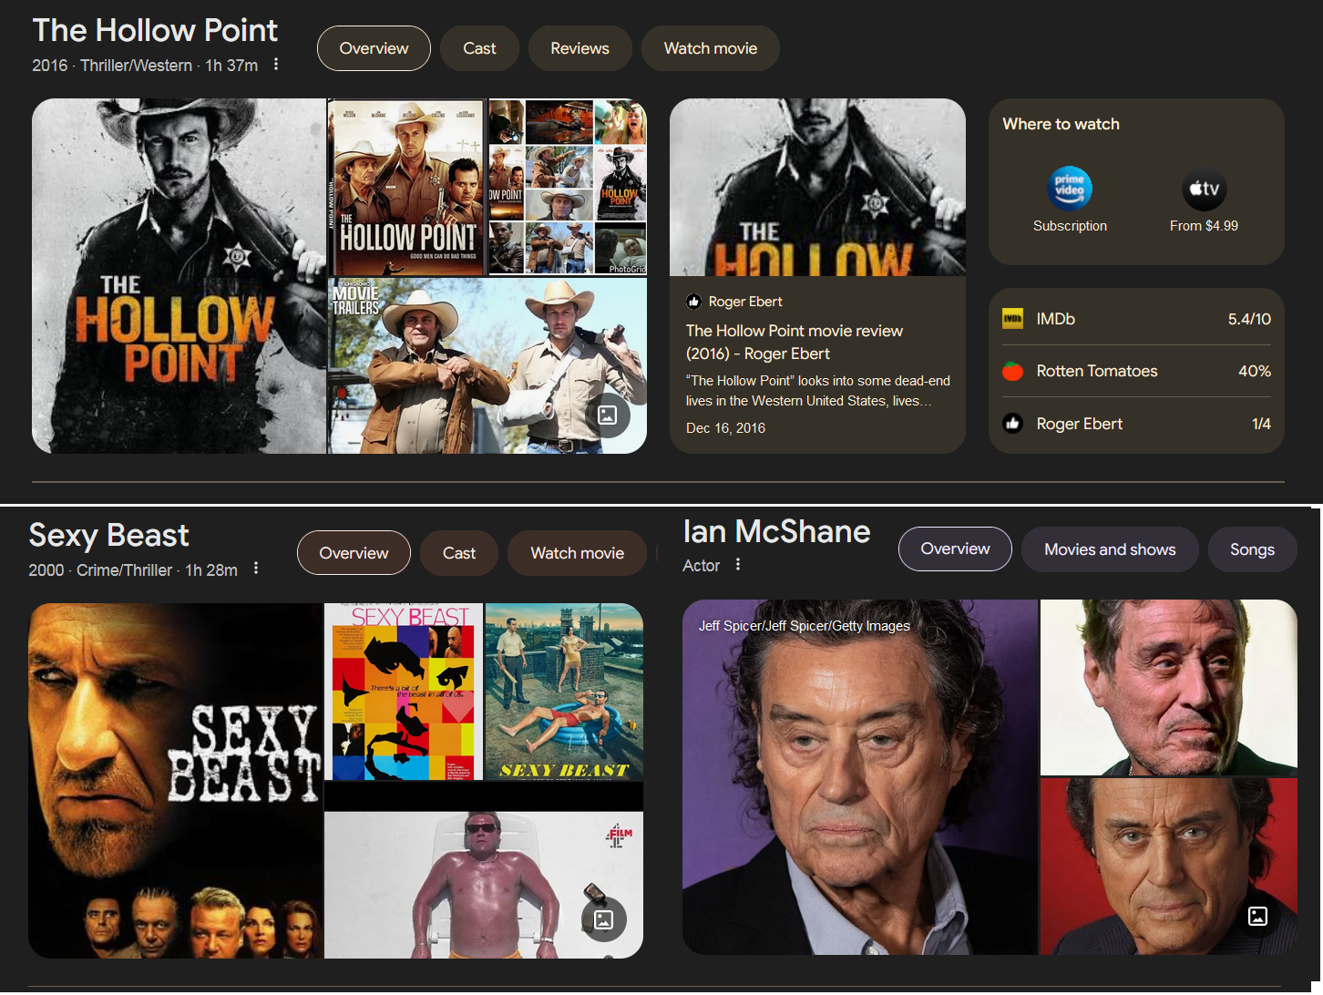The height and width of the screenshot is (995, 1323).
Task: Click the 2016 Thriller/Western 1h 37m details
Action: tap(145, 66)
